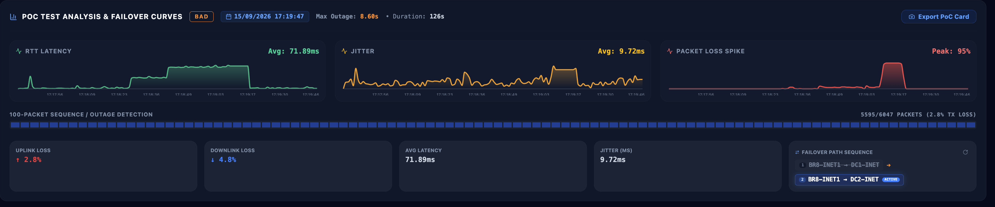Click the camera icon in Export PoC Card
This screenshot has height=207, width=995.
(911, 17)
